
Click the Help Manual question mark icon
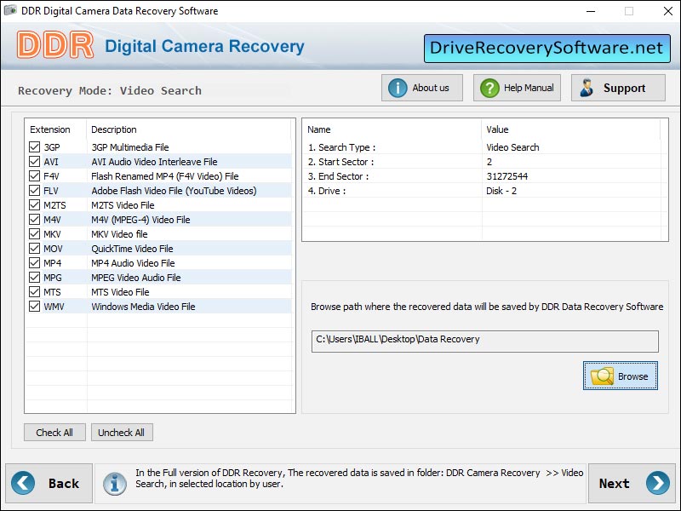point(489,88)
